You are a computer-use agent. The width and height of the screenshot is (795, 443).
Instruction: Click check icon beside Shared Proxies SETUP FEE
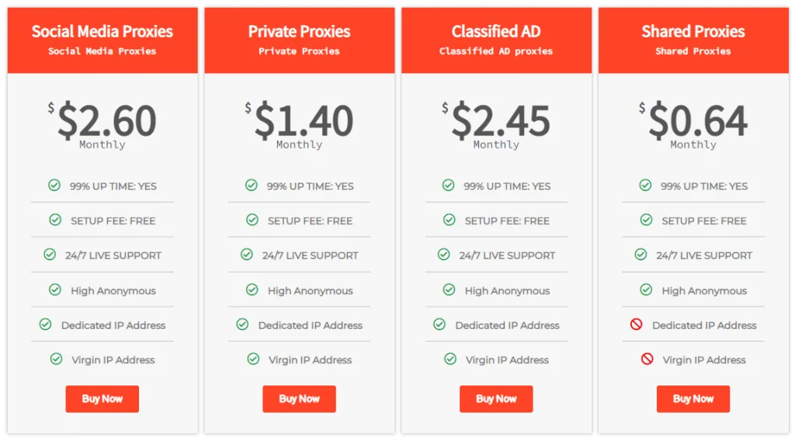point(646,220)
